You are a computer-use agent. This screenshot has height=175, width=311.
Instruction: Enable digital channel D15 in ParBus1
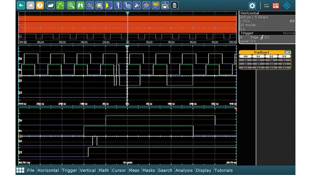click(x=284, y=68)
